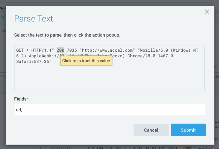Screen dimensions: 219x149
Task: Click the Chrome/28.0.1467.0 text
Action: (x=150, y=56)
